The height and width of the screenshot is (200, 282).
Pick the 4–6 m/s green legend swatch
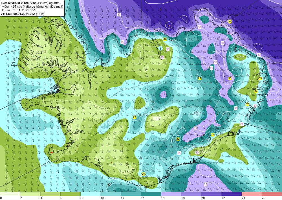click(x=50, y=194)
